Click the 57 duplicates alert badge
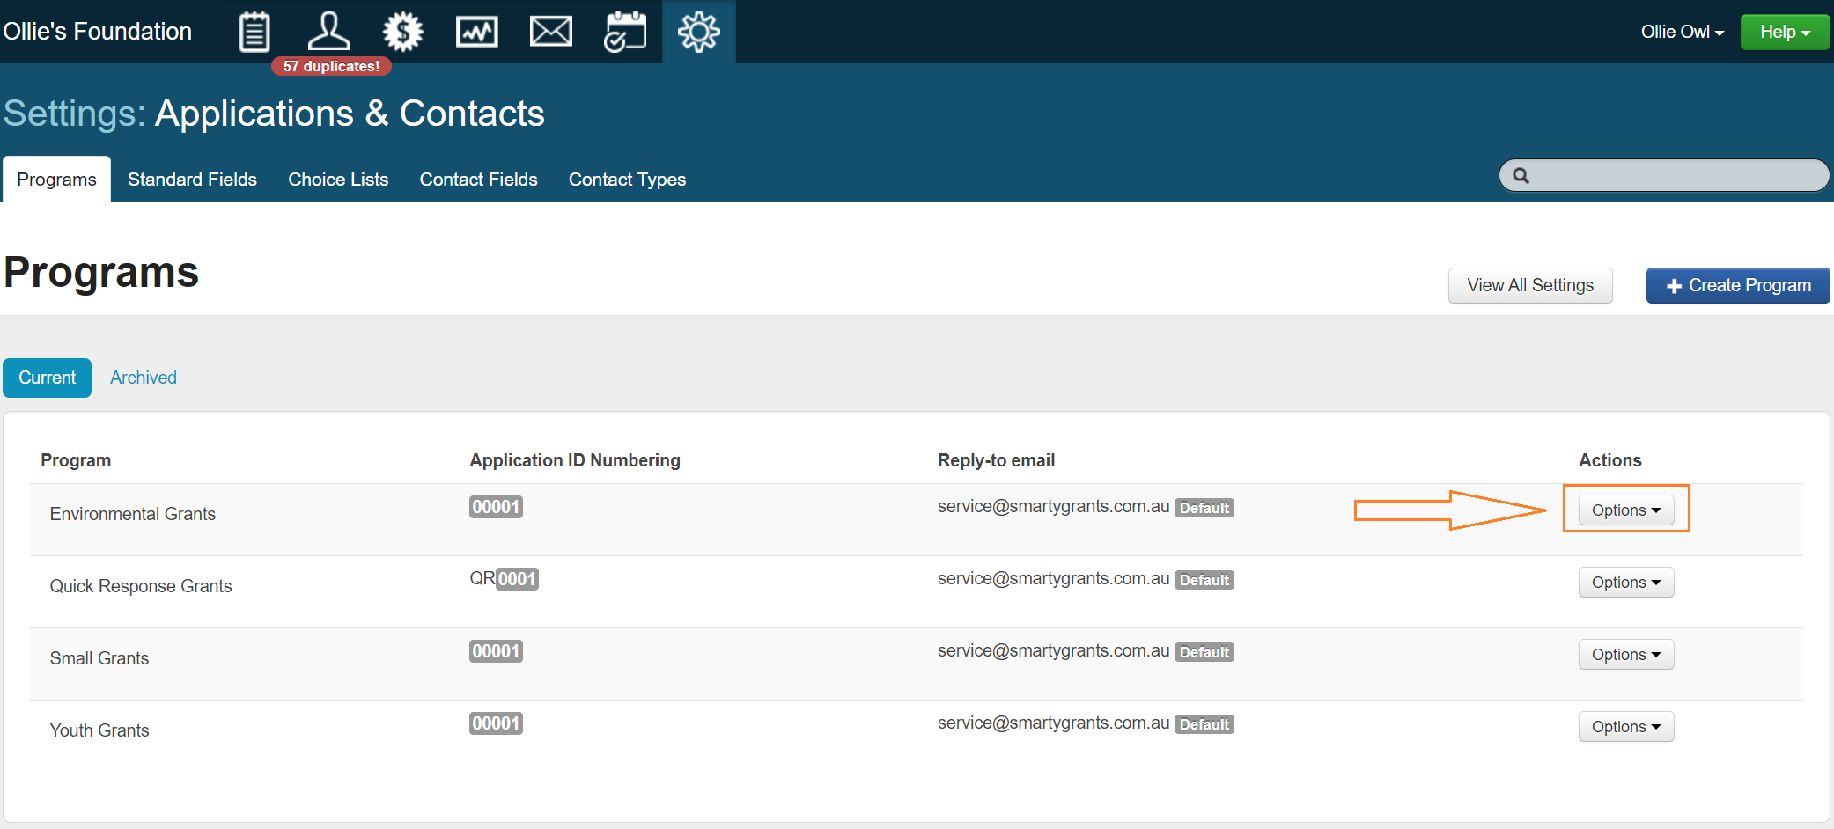 (331, 67)
